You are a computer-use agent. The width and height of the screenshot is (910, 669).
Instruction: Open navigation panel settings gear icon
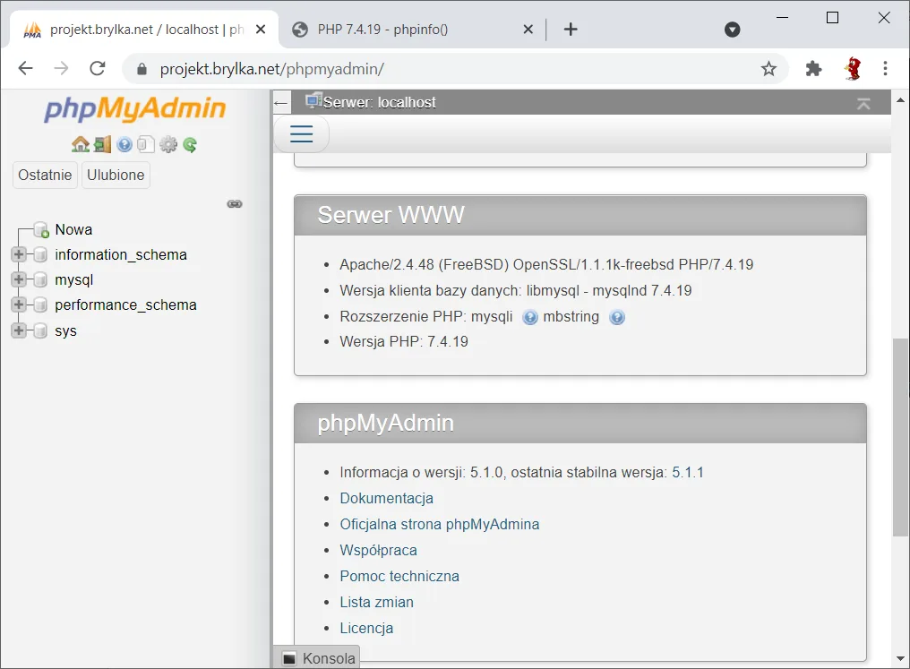click(x=168, y=144)
